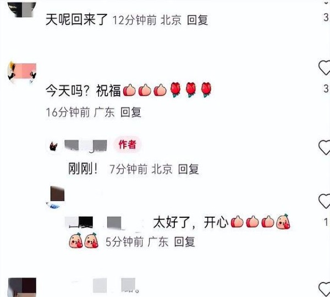Open avatar of '今天吗?祝福' commenter
The width and height of the screenshot is (330, 297).
pos(22,72)
